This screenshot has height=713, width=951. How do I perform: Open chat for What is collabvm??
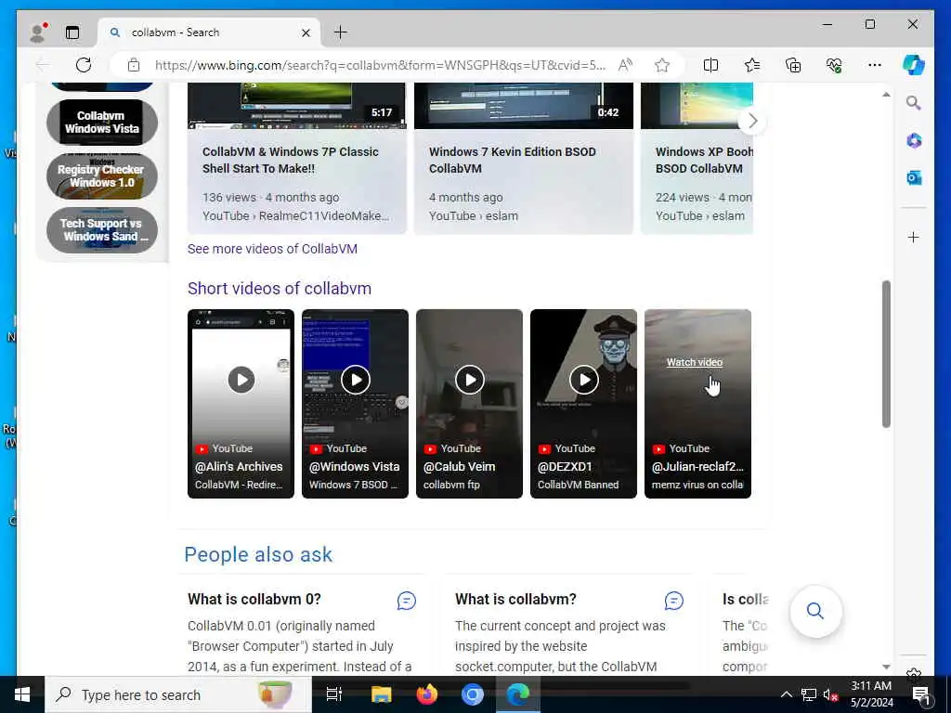point(674,601)
